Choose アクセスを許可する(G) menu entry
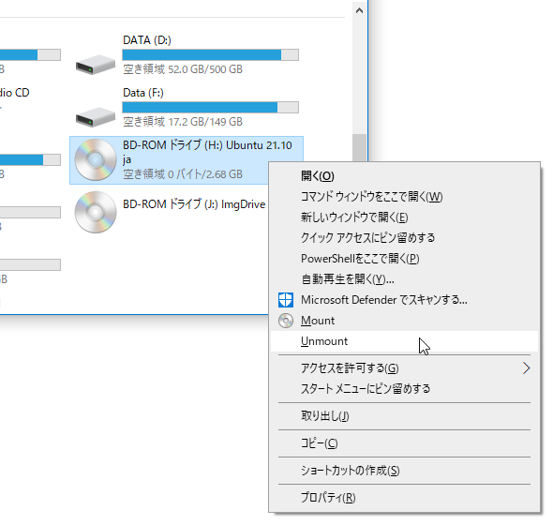 pyautogui.click(x=404, y=368)
